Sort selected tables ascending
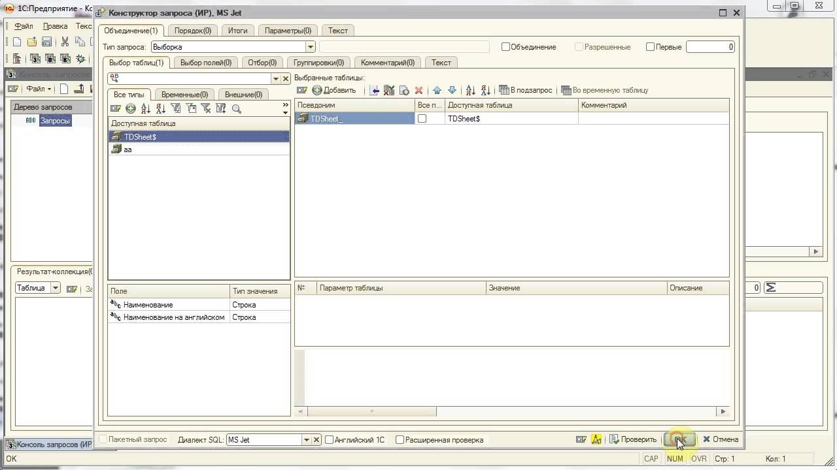Viewport: 837px width, 470px height. [x=470, y=90]
